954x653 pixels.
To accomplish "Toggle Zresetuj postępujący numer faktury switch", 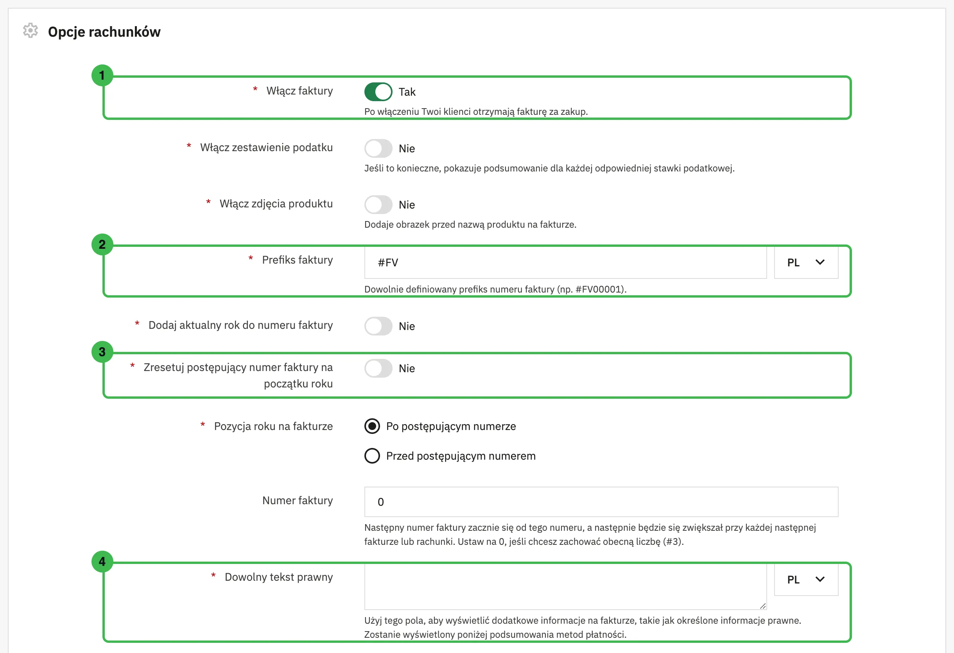I will 378,369.
